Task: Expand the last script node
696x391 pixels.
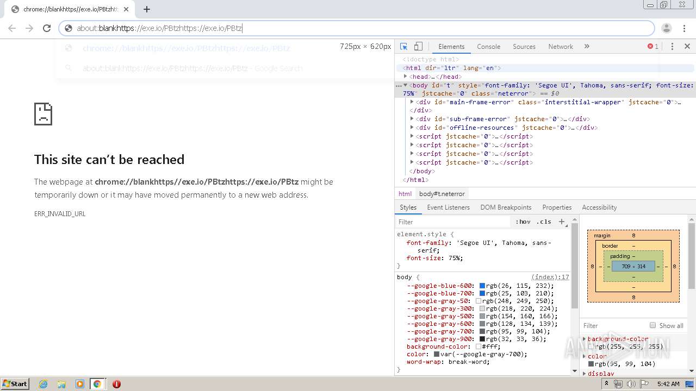Action: coord(412,162)
